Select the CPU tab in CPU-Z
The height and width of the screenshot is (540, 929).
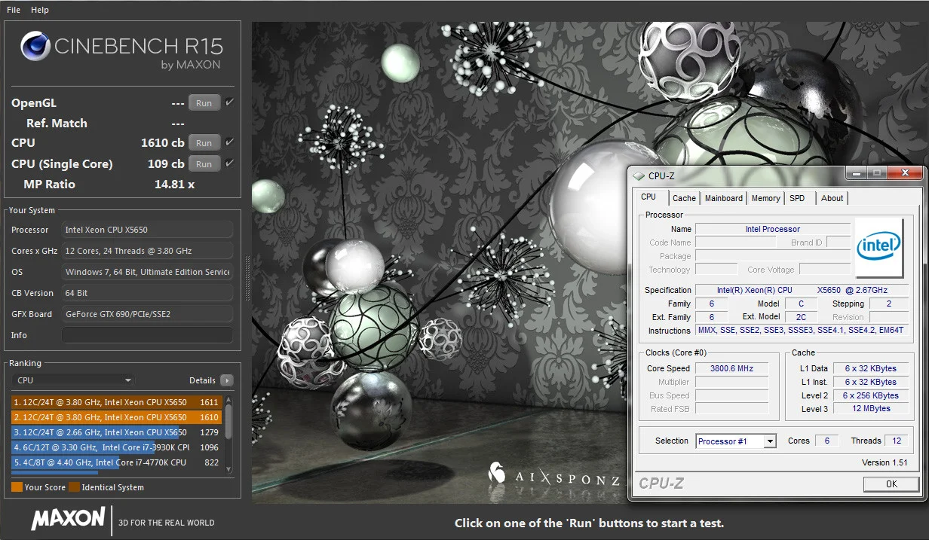648,197
